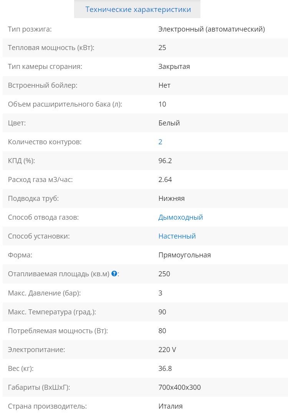
Task: Click the help icon beside Отапливаемая площадь
Action: [x=114, y=274]
